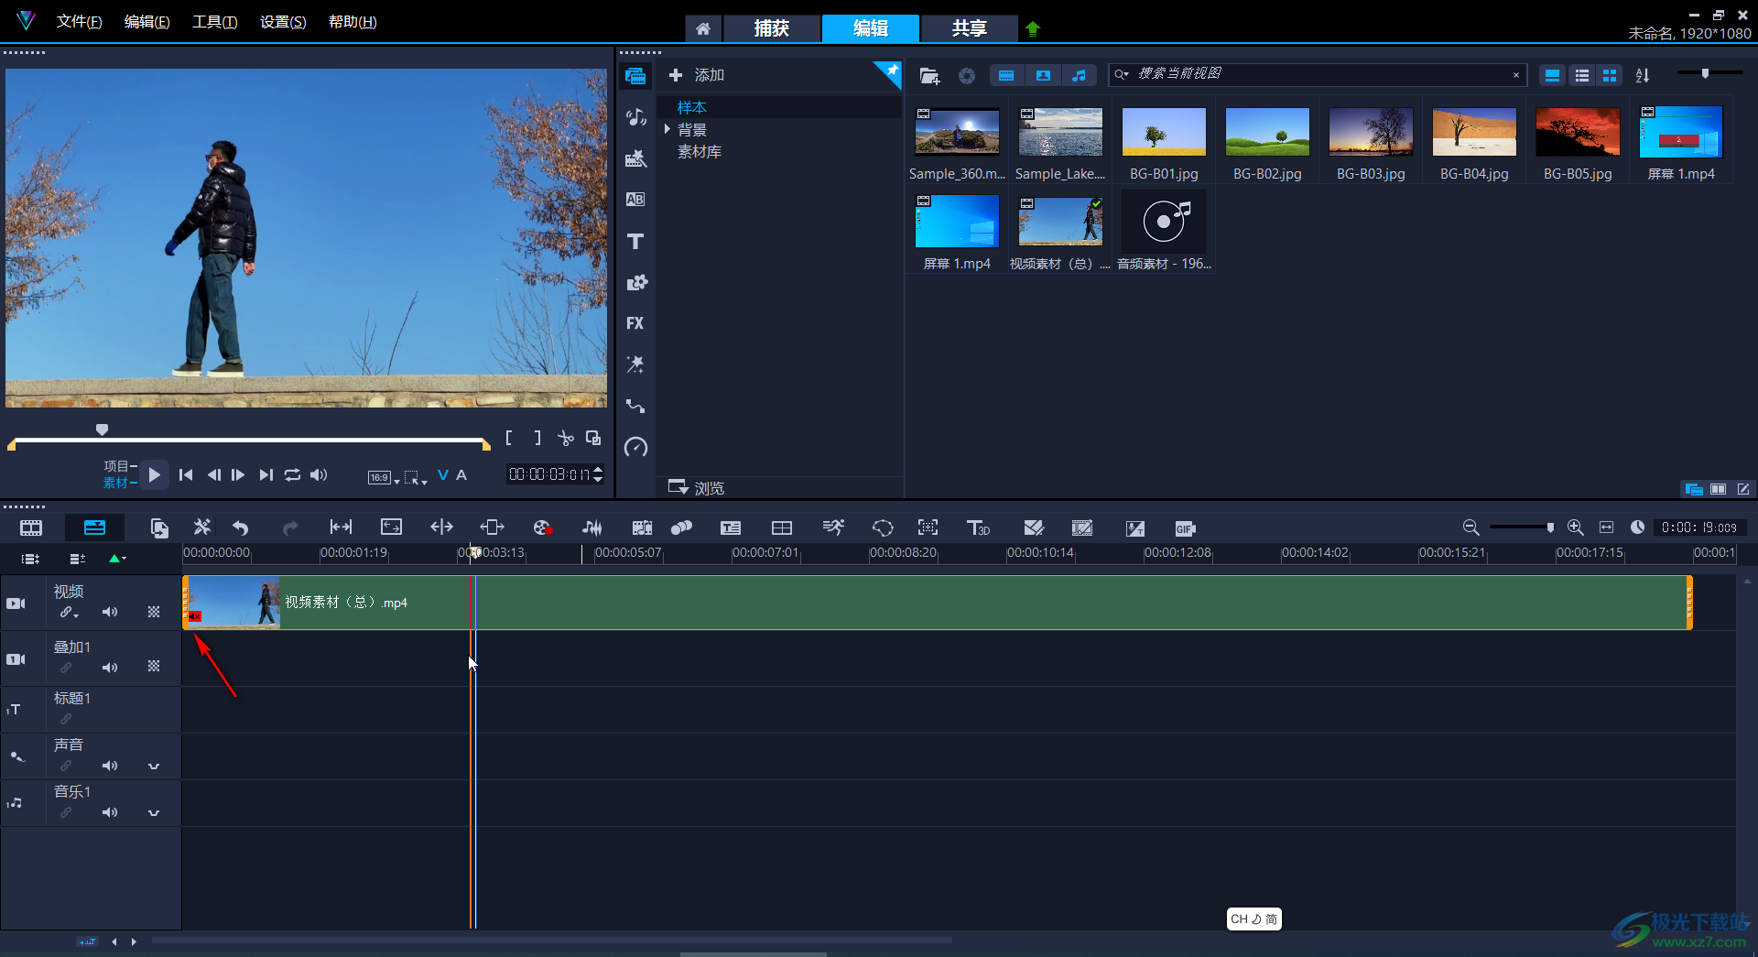1758x957 pixels.
Task: Open the 3D Title Editor icon
Action: pos(978,527)
